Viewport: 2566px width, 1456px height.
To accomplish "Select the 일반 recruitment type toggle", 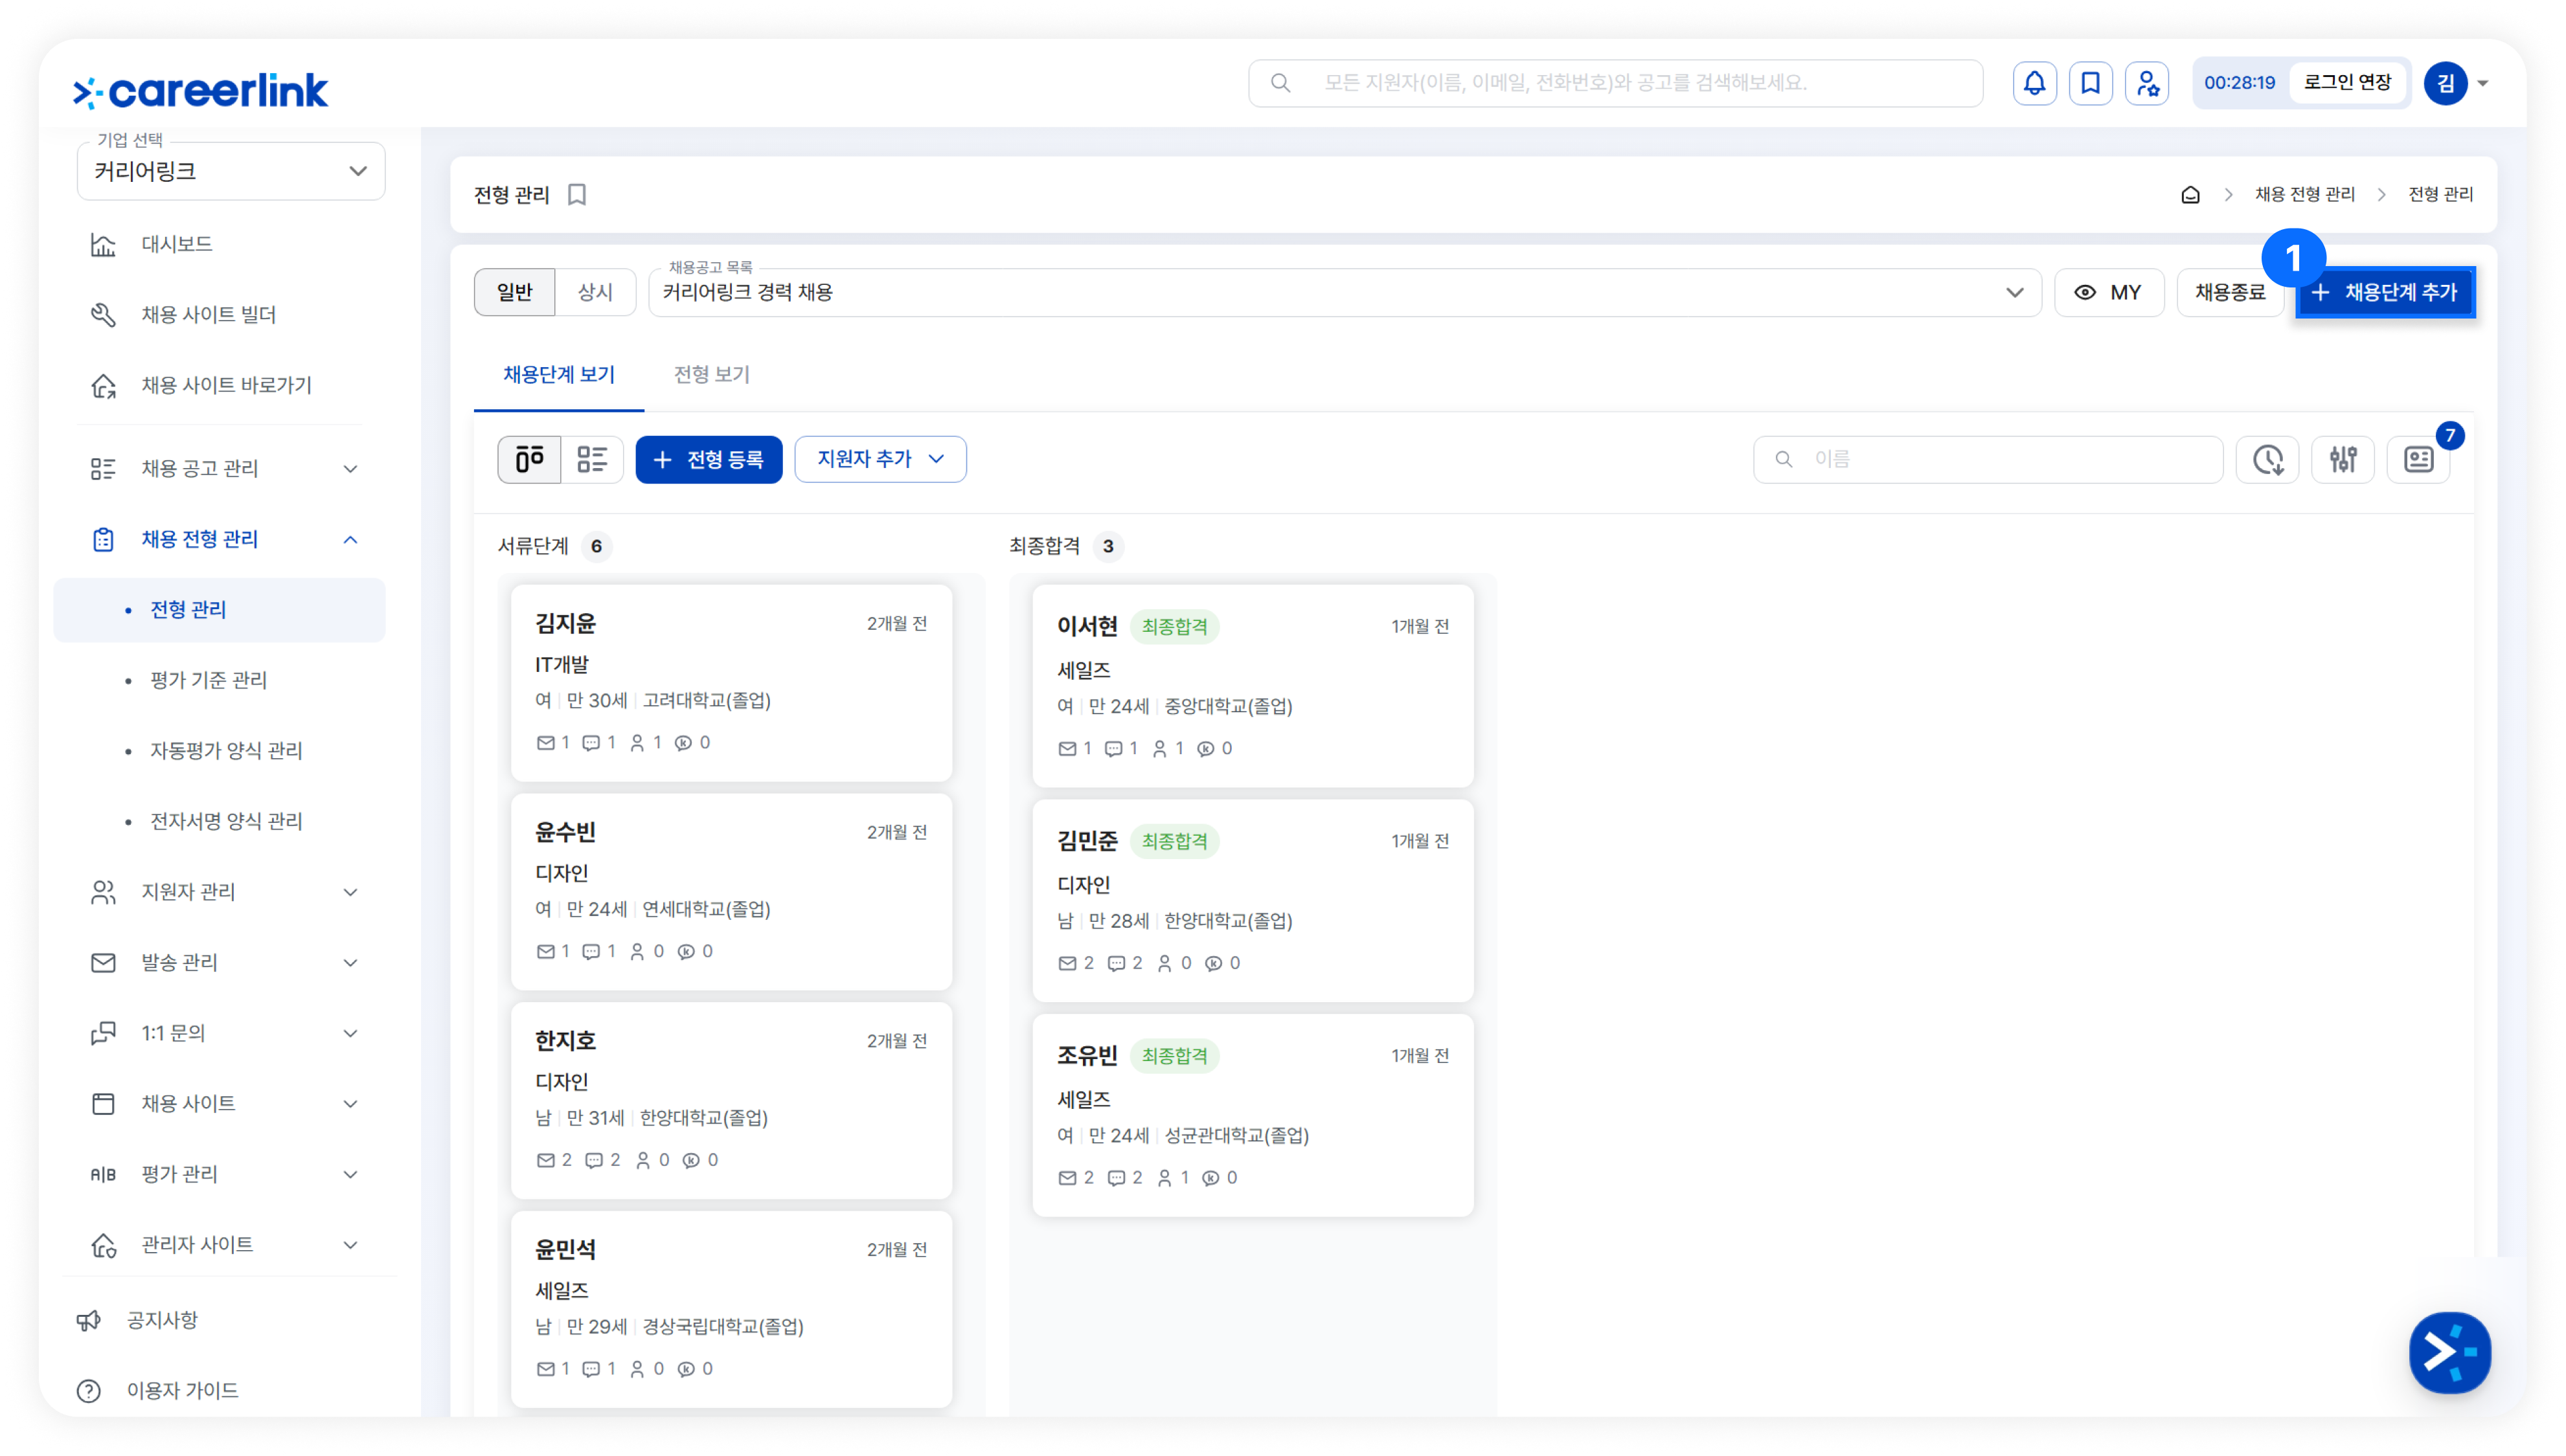I will 514,292.
